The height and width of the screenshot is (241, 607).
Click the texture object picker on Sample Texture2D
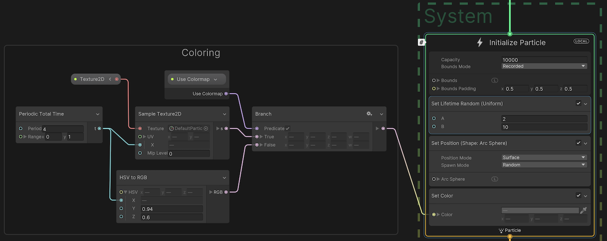206,129
